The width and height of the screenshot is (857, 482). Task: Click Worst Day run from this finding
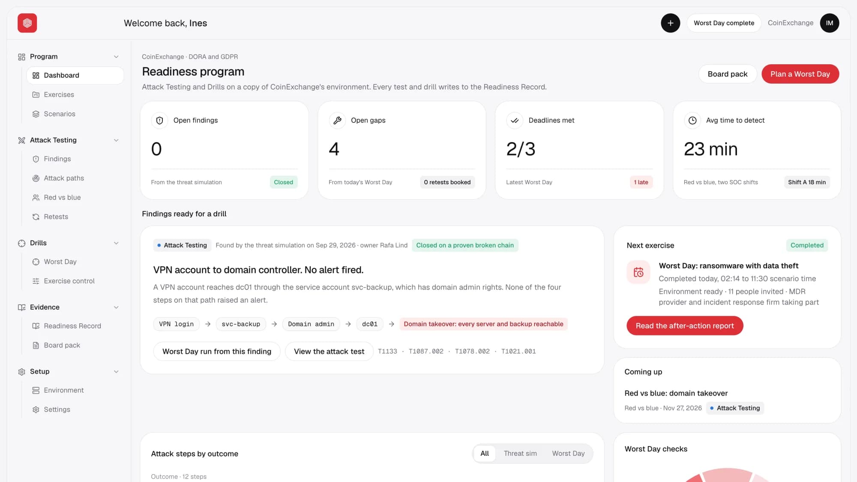pos(217,351)
